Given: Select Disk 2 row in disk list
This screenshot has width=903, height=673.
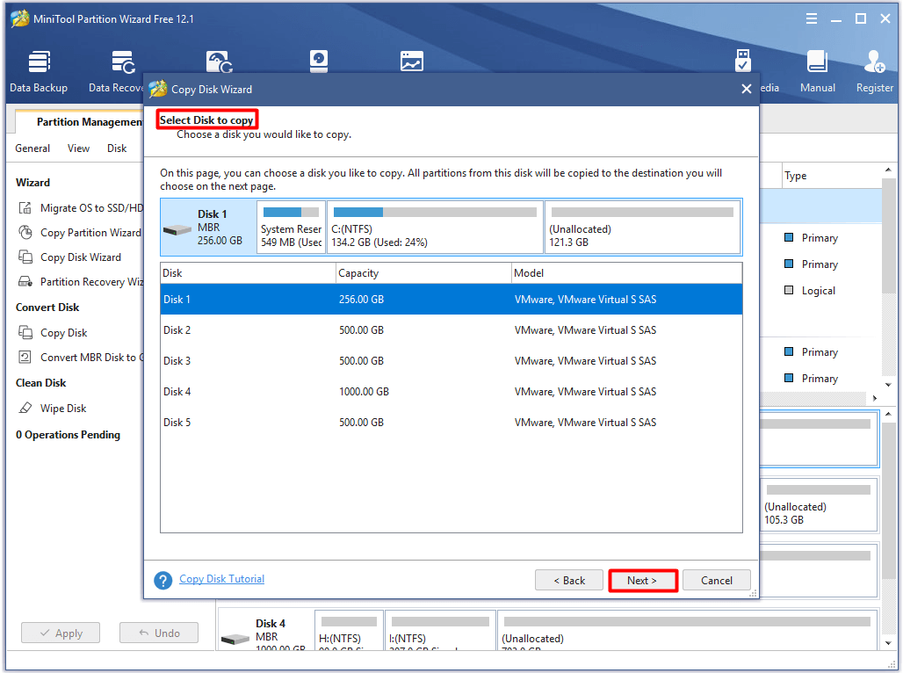Looking at the screenshot, I should (x=451, y=330).
